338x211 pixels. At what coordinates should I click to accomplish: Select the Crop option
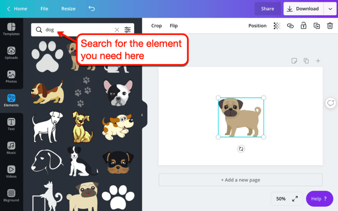[x=156, y=26]
